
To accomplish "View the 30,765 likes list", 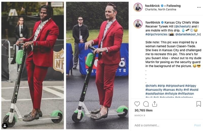I will click(143, 110).
